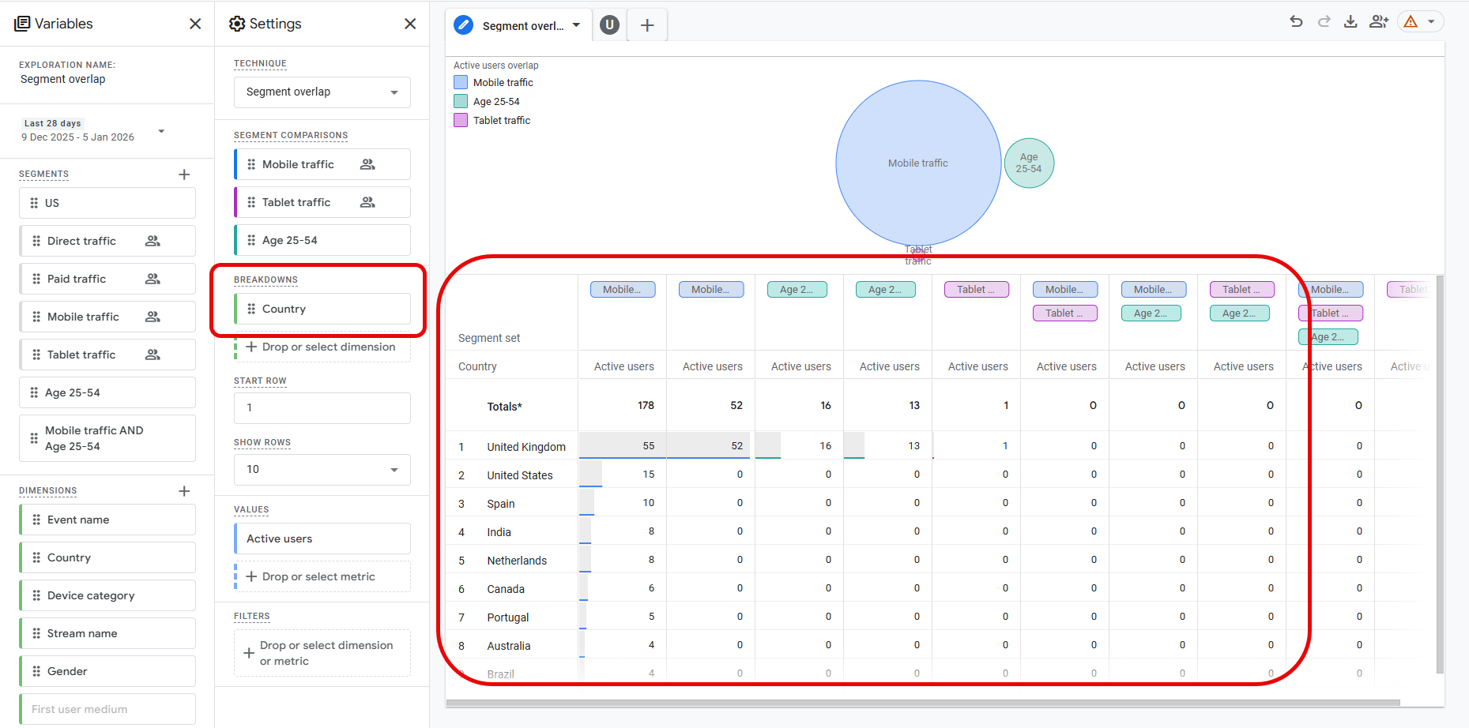Open the Show rows dropdown
Screen dimensions: 1469x728
coord(322,470)
